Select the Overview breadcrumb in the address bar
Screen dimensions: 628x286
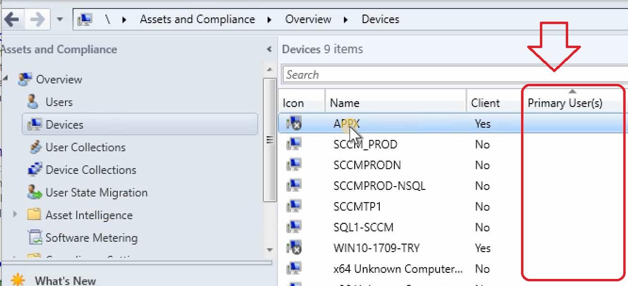pyautogui.click(x=308, y=19)
